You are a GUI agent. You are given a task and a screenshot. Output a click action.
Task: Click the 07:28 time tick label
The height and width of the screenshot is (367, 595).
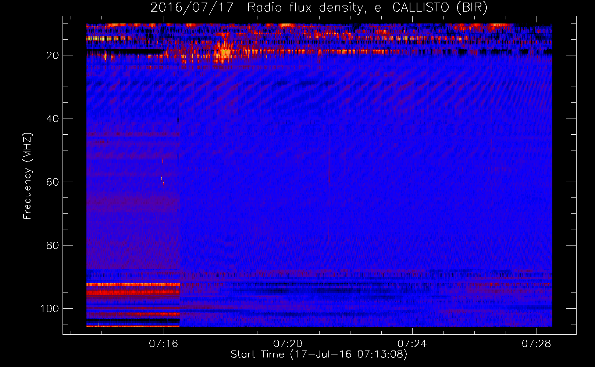click(537, 344)
